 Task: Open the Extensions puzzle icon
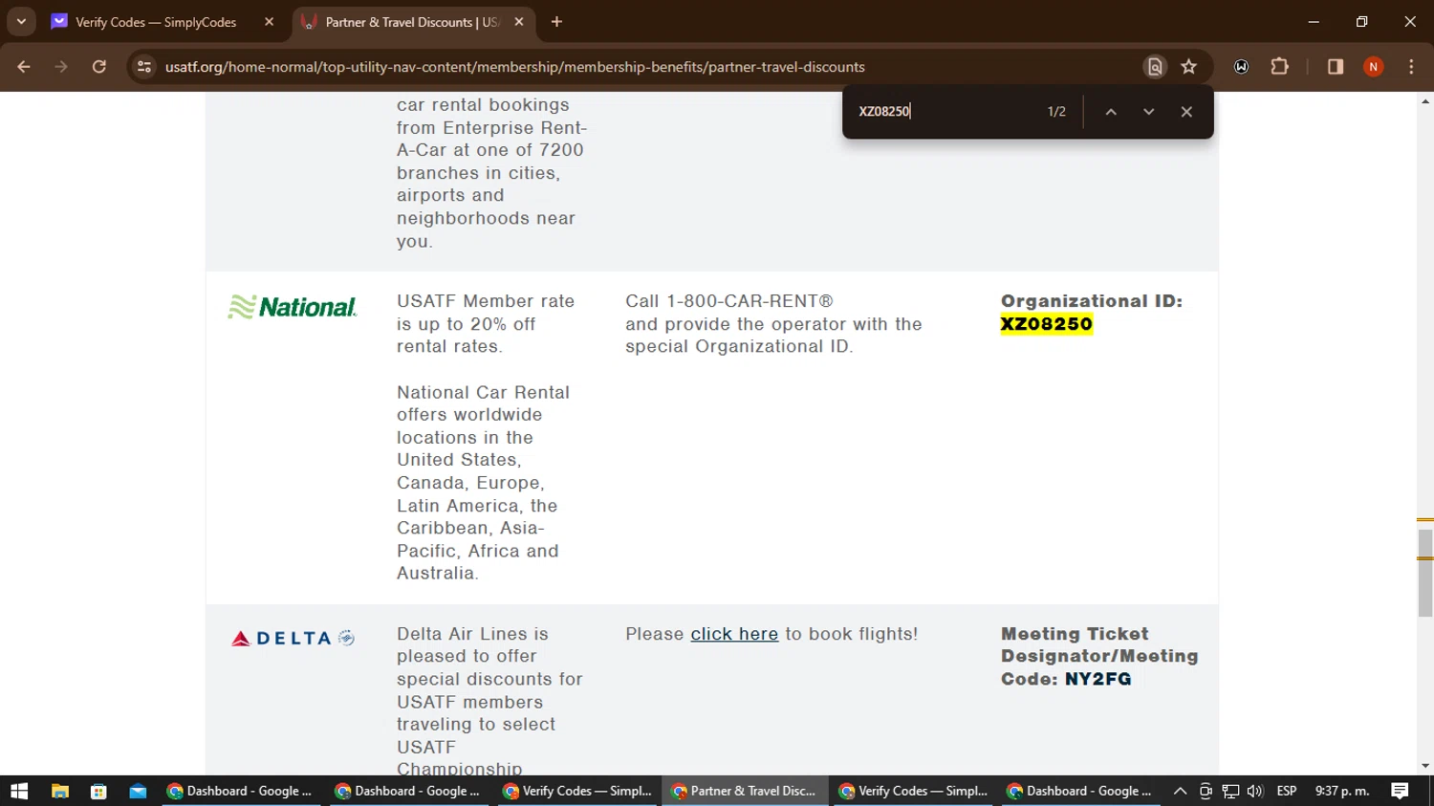[x=1280, y=67]
